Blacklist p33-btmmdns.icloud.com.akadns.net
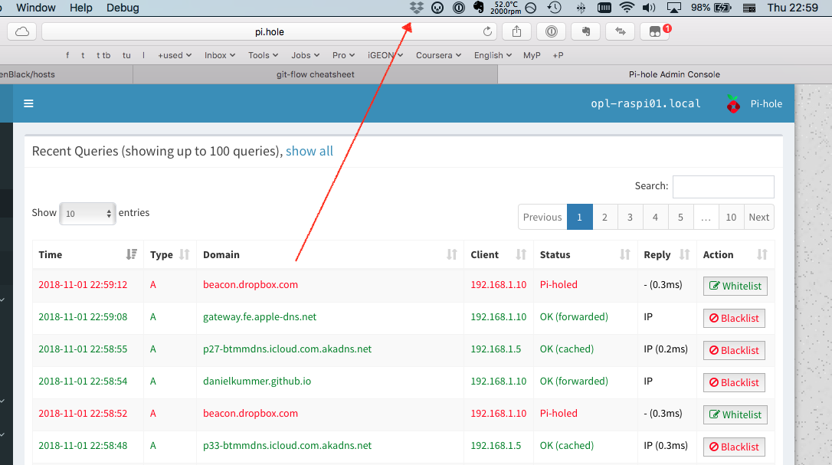Image resolution: width=832 pixels, height=465 pixels. pyautogui.click(x=734, y=447)
